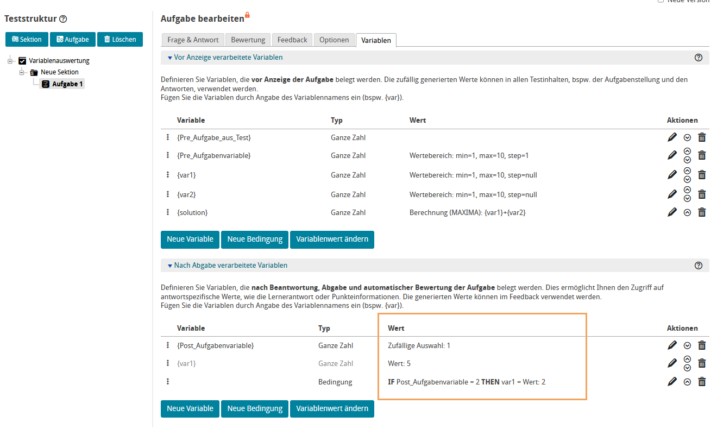
Task: Click the Sektion button in Teststruktur
Action: (x=27, y=39)
